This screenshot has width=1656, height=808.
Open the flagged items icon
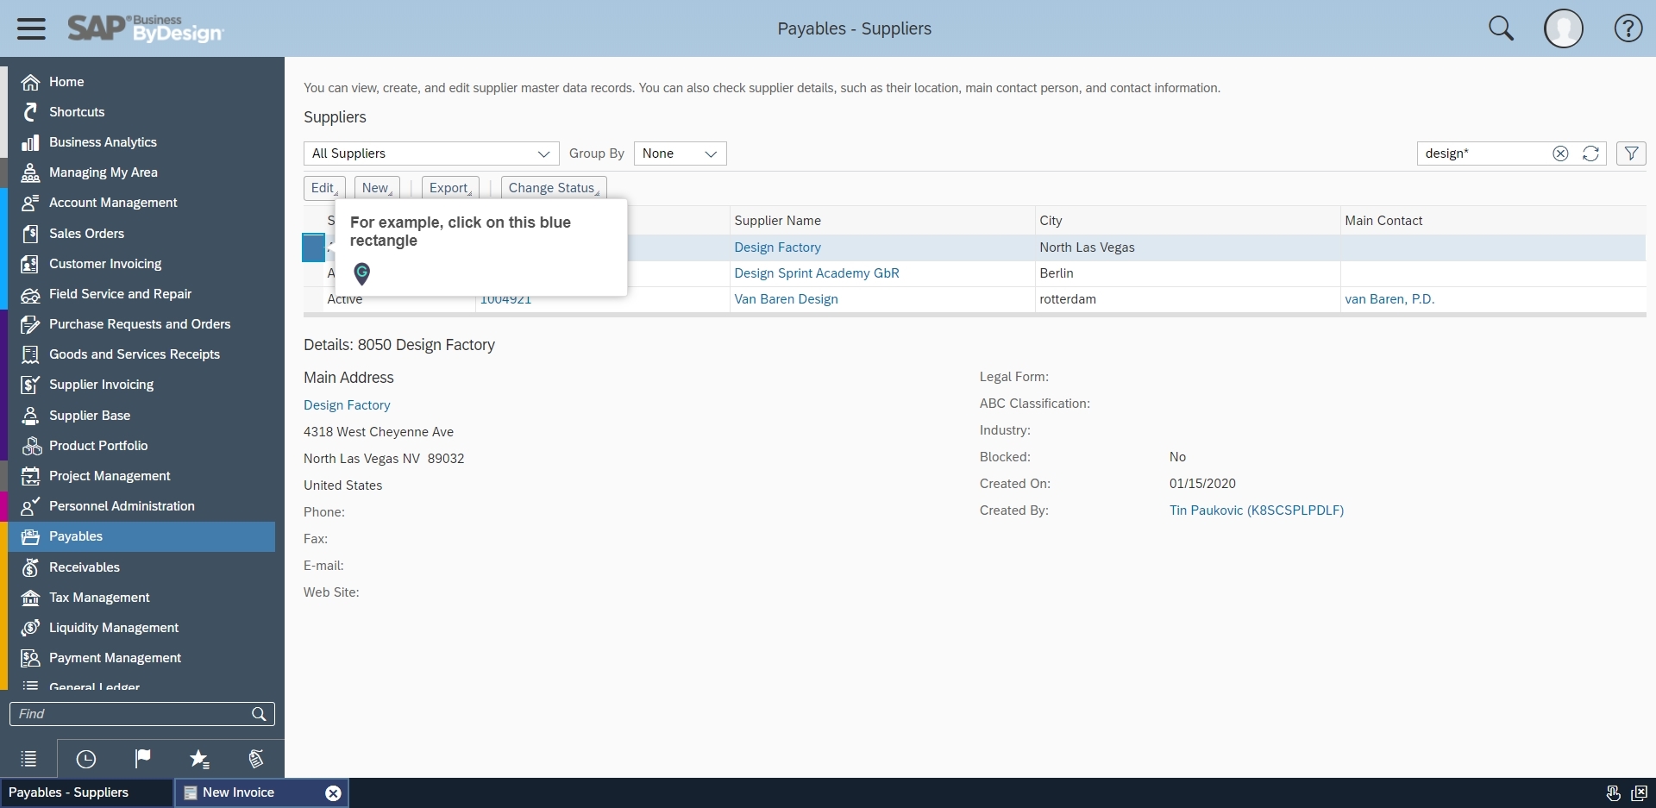(142, 759)
